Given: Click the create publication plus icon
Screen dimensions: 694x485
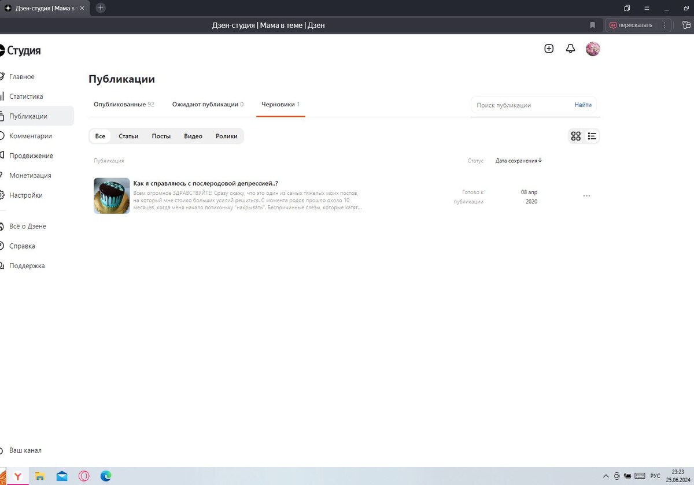Looking at the screenshot, I should (x=549, y=49).
